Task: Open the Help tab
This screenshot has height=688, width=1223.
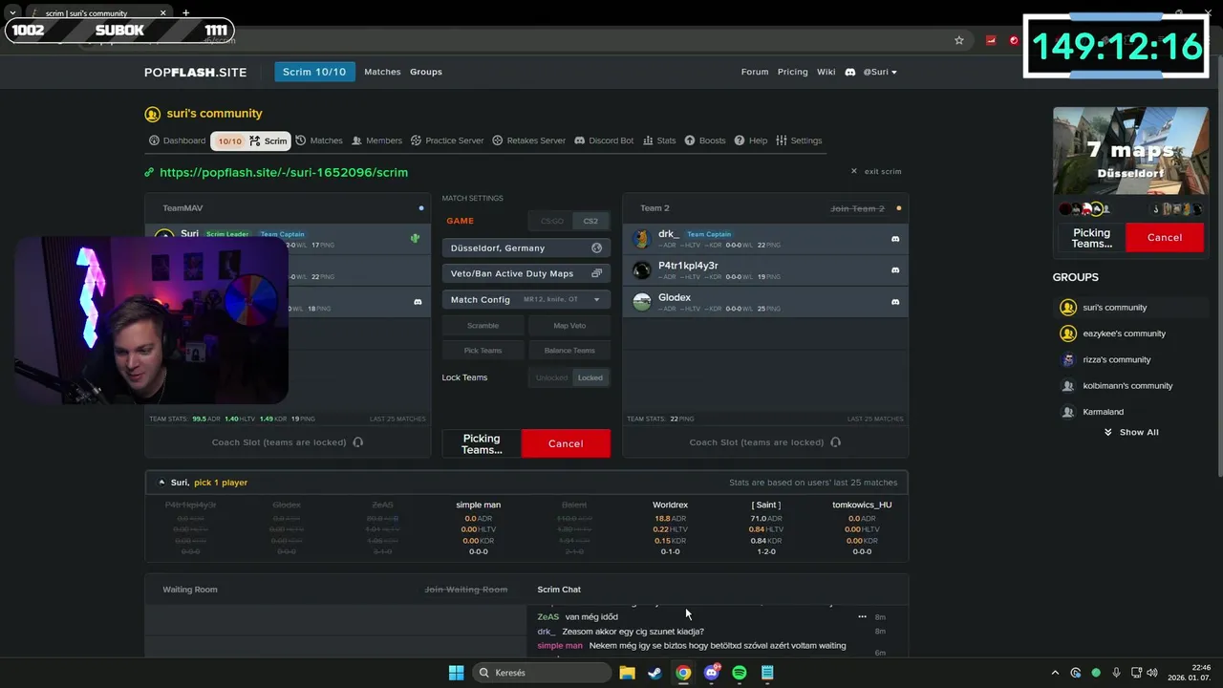Action: 751,140
